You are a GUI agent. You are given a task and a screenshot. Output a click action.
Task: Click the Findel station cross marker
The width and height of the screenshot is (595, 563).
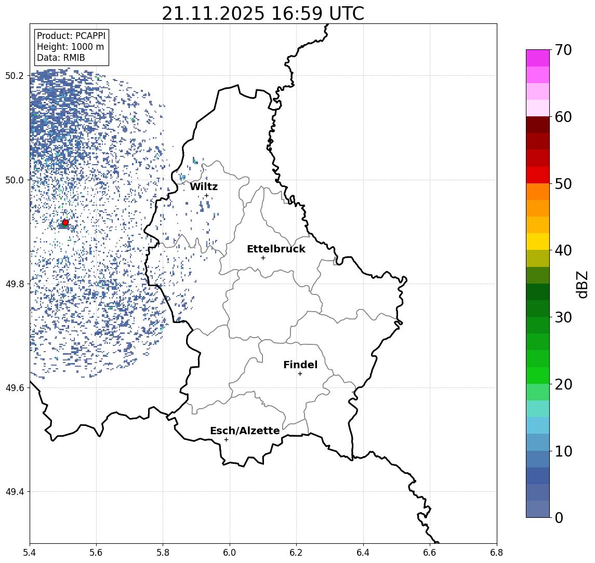click(x=300, y=374)
